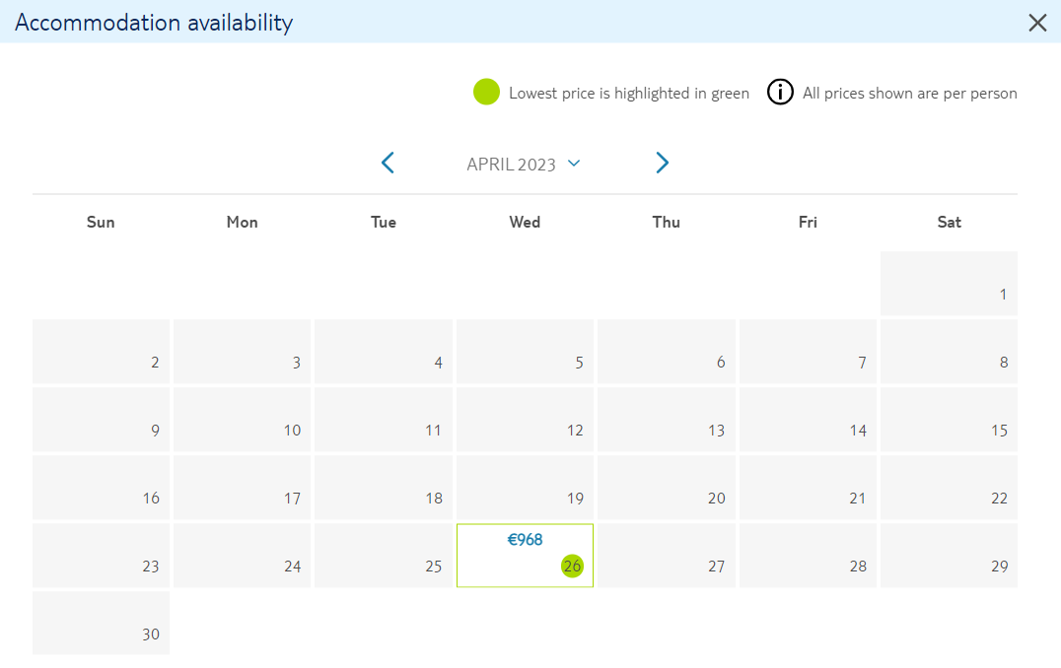Click the Tue column header
Viewport: 1061px width, 668px height.
[384, 222]
